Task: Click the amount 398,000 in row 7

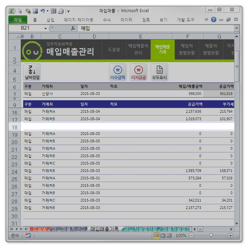Action: point(195,94)
